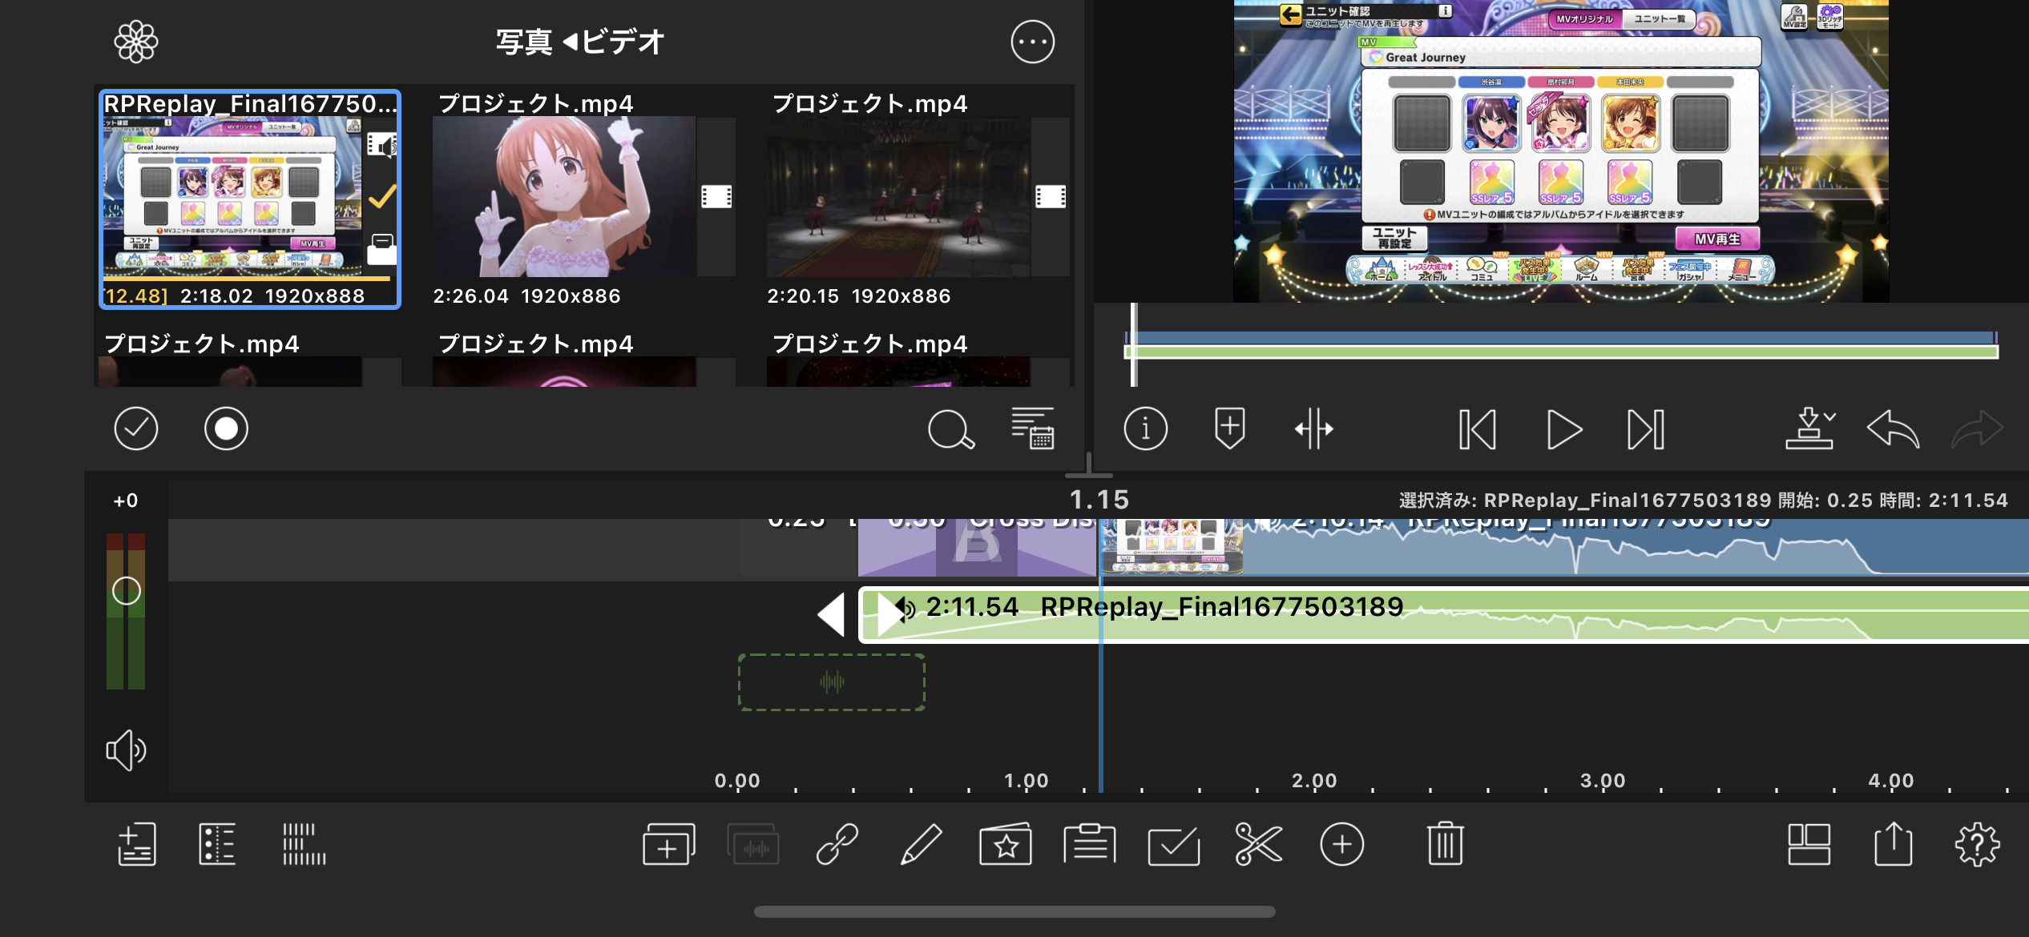Tap the yellow checkmark on selected thumbnail
Screen dimensions: 2029x937
coord(382,196)
